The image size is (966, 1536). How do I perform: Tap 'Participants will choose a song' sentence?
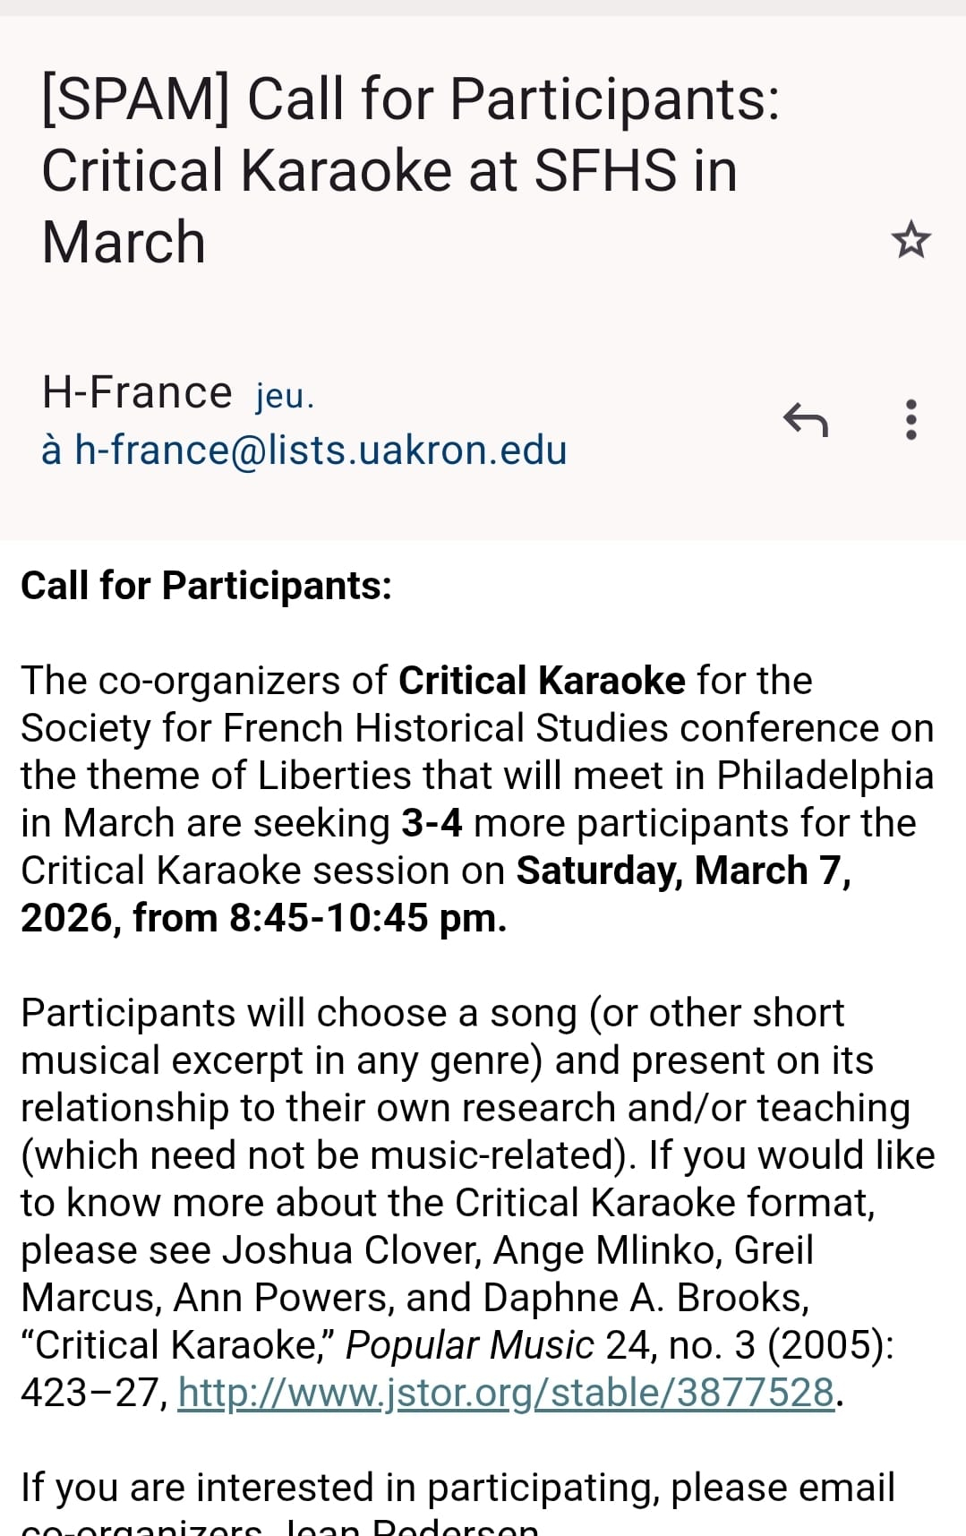pyautogui.click(x=299, y=1013)
